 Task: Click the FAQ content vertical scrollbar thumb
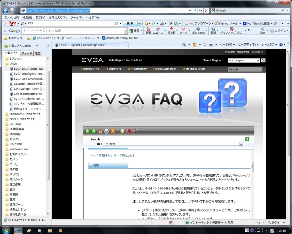click(x=253, y=166)
